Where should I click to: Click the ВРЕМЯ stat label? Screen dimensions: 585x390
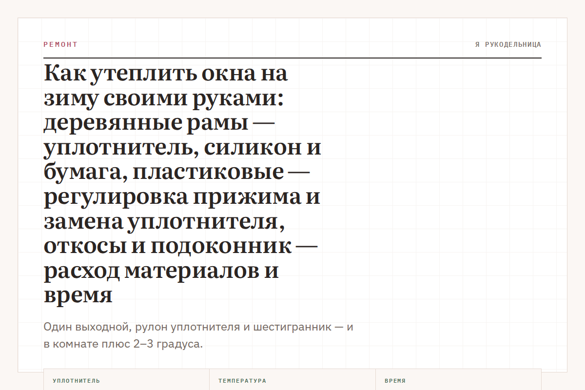[x=395, y=381]
